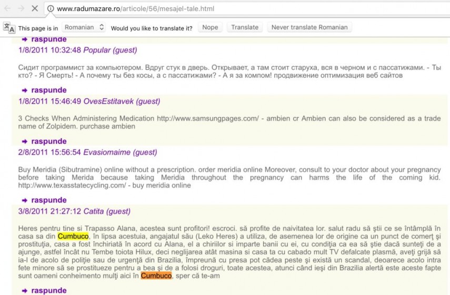Click raspunde under the Evasiomaime comment
Screen dimensions: 450x295
pos(48,200)
